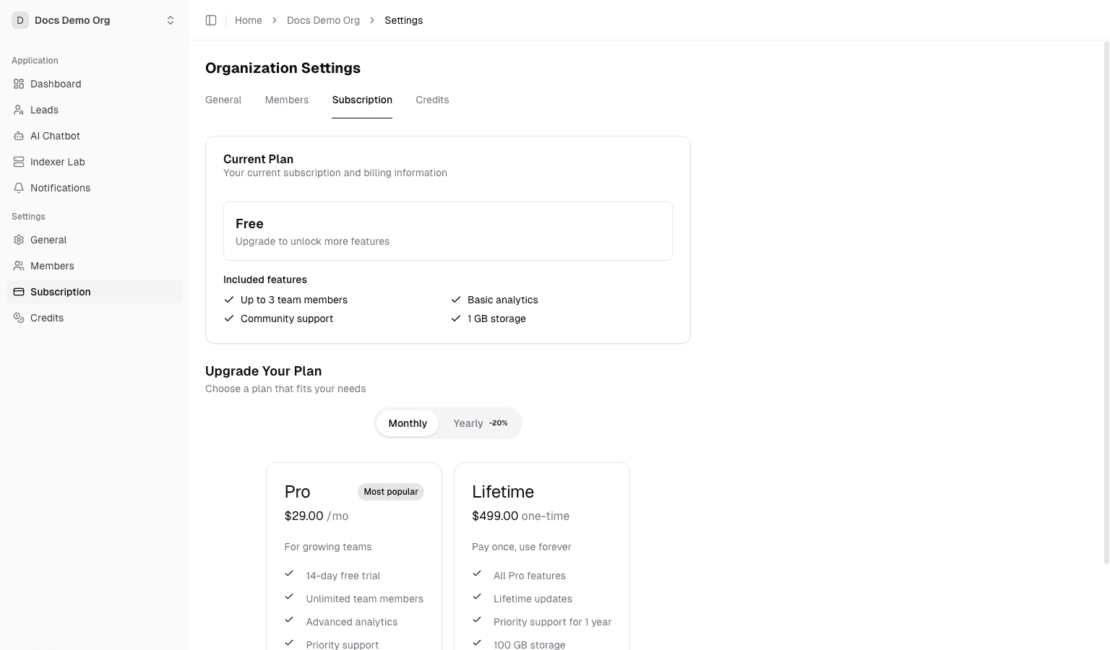Open the Indexer Lab tool
1110x650 pixels.
click(x=19, y=162)
